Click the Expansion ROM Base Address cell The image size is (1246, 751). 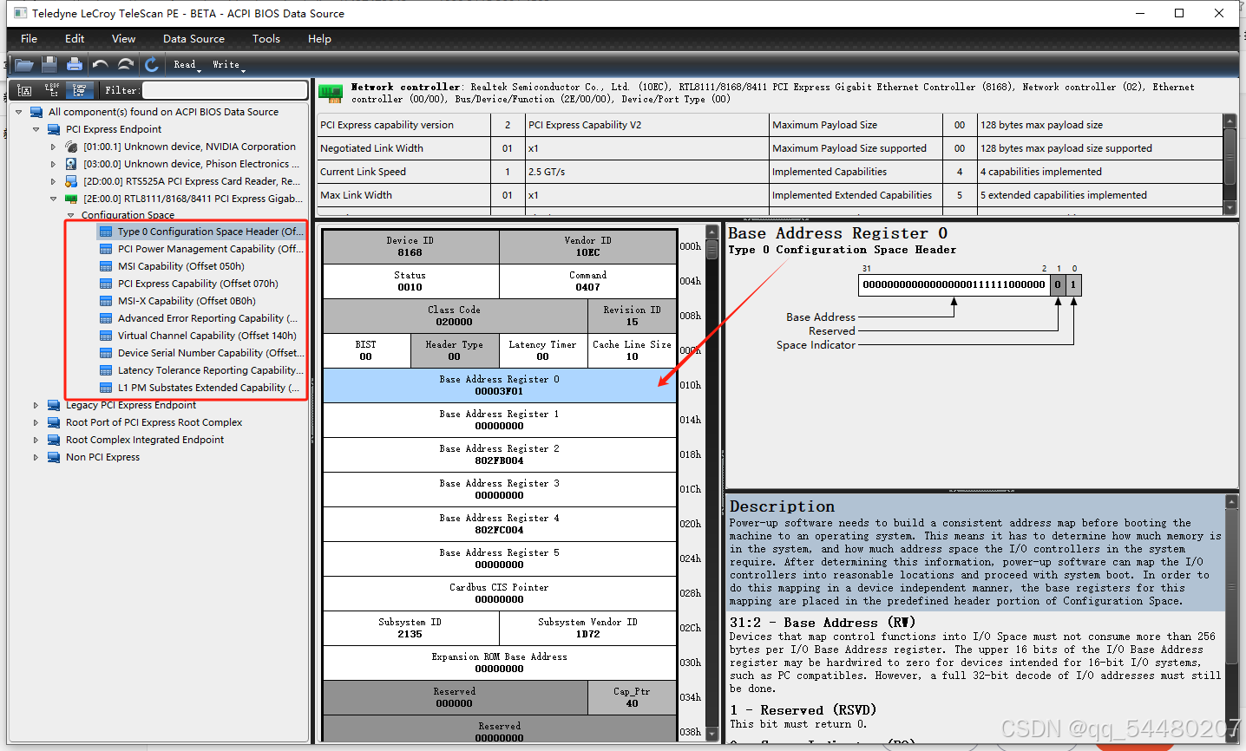(x=499, y=663)
